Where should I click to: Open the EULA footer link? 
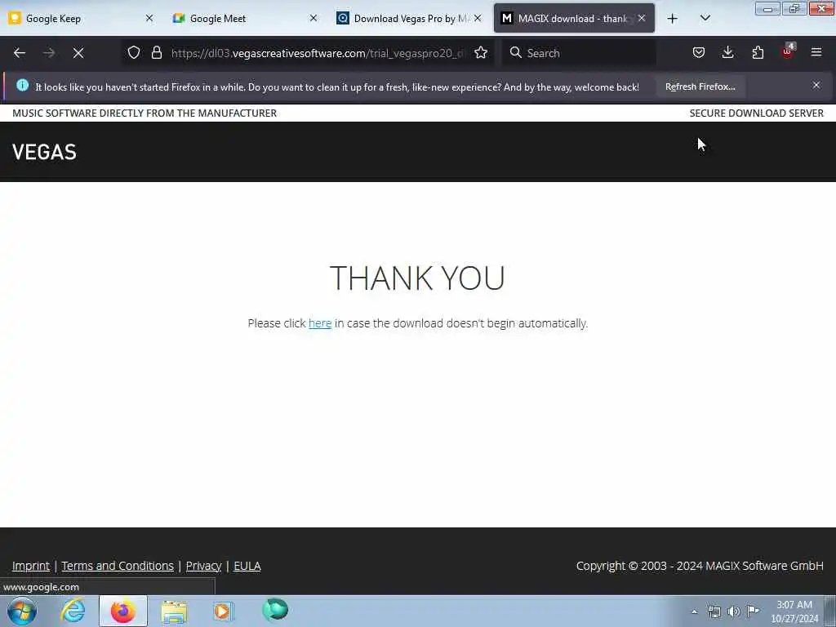tap(247, 566)
